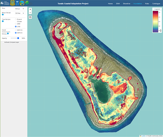This screenshot has width=163, height=137.
Task: Open Time Horizon info icon
Action: click(x=3, y=21)
